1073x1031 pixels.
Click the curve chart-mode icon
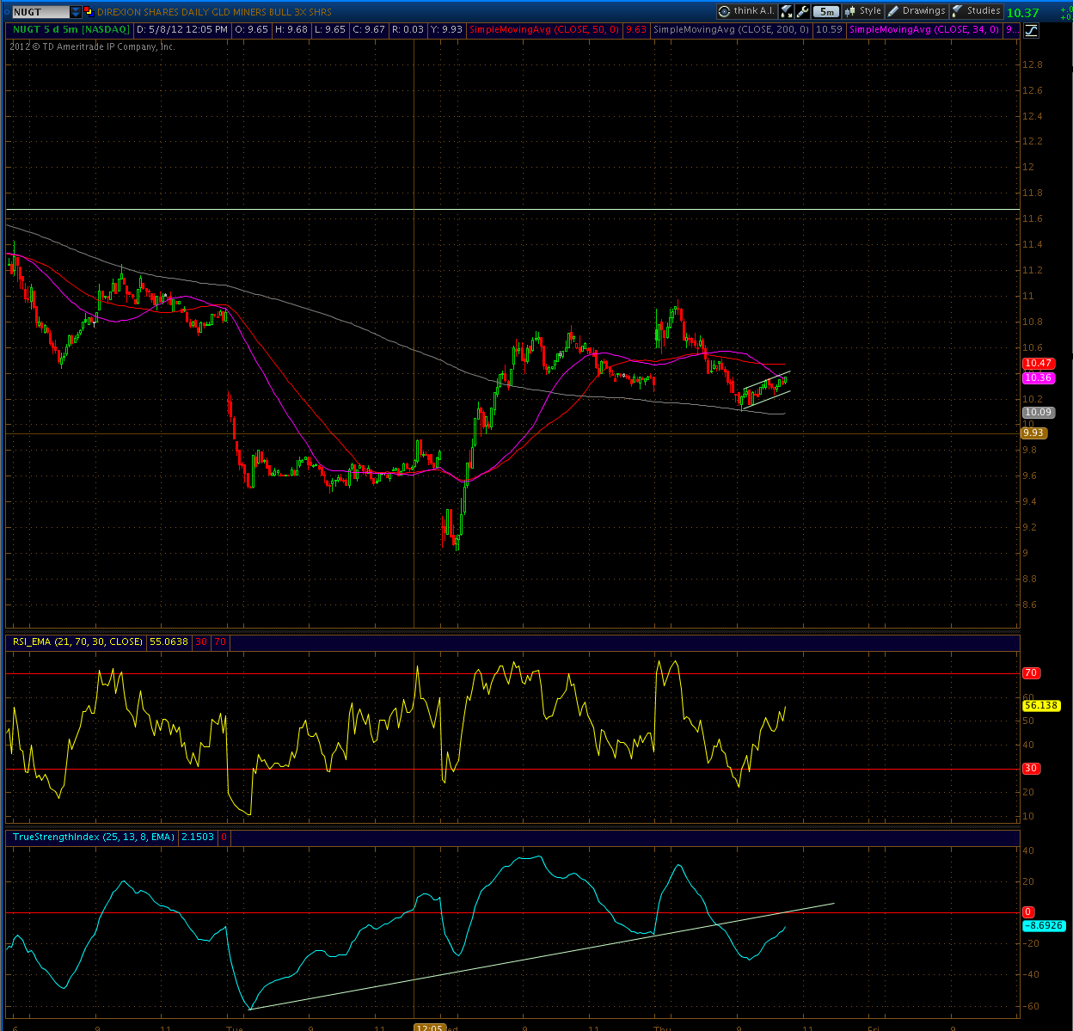pos(1031,30)
